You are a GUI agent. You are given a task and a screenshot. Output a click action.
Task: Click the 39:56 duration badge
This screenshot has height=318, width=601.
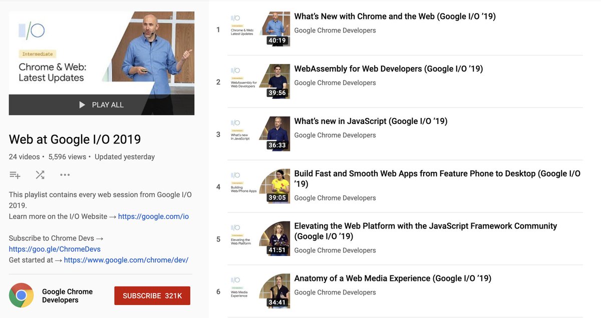[277, 93]
